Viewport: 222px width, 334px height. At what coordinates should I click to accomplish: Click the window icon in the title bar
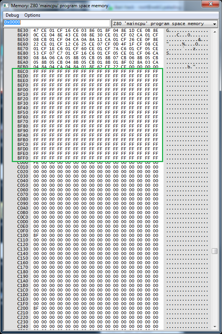pyautogui.click(x=6, y=6)
